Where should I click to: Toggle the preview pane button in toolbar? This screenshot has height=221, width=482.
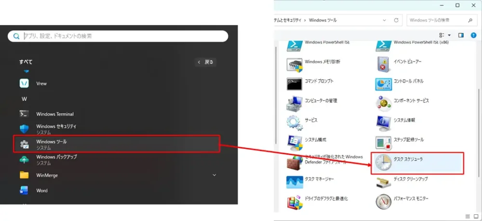coord(461,35)
